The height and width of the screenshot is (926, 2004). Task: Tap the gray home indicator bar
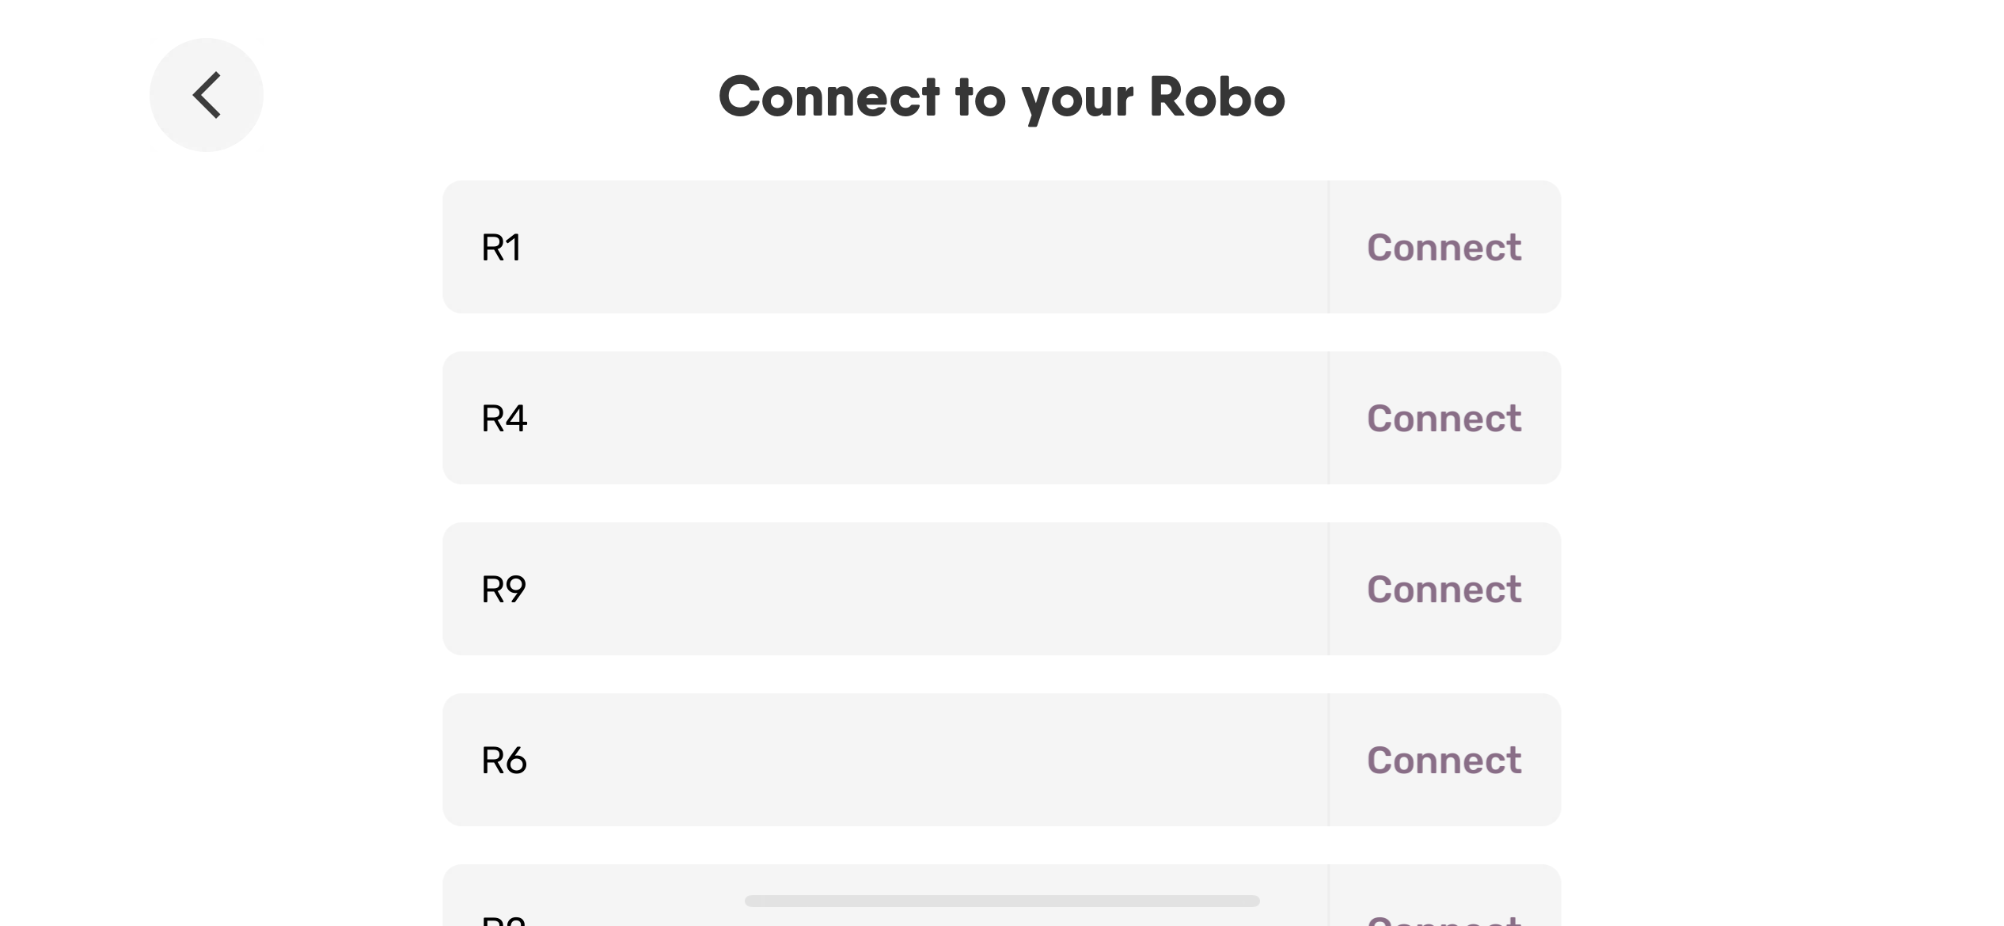coord(1002,901)
